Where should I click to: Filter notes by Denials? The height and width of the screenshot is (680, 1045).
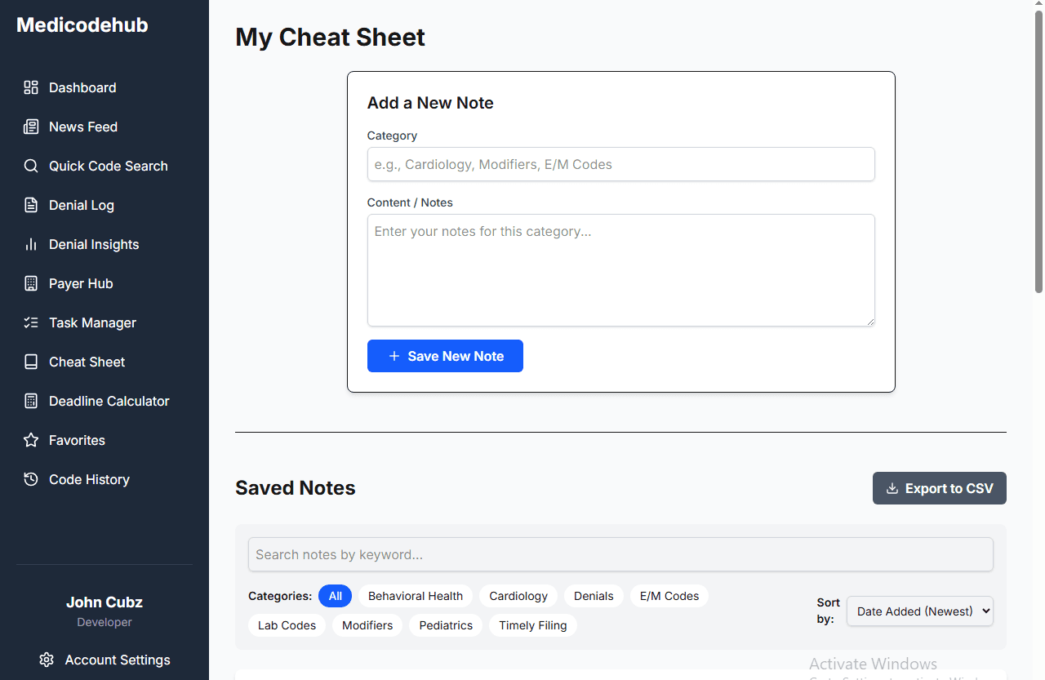(x=594, y=596)
